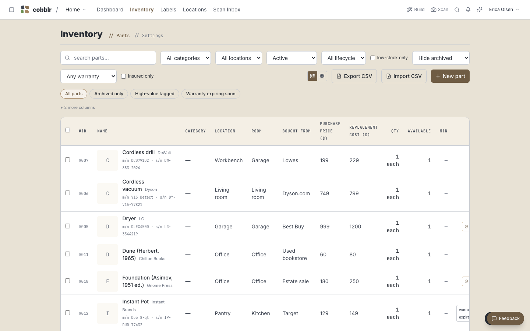Open Scan Inbox page
This screenshot has height=331, width=530.
tap(227, 10)
